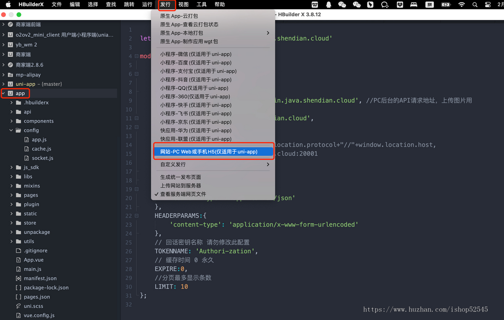Click the project icon beside 商家端2.8.6
Screen dimensions: 504x320
point(10,65)
